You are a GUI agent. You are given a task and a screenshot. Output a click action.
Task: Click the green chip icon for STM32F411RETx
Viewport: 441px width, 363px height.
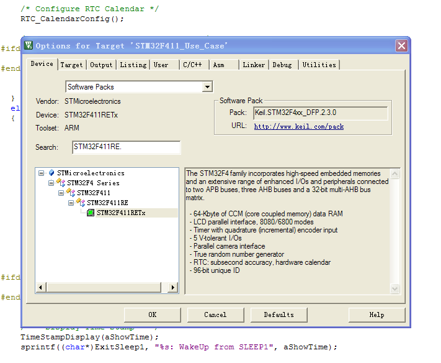pos(91,213)
